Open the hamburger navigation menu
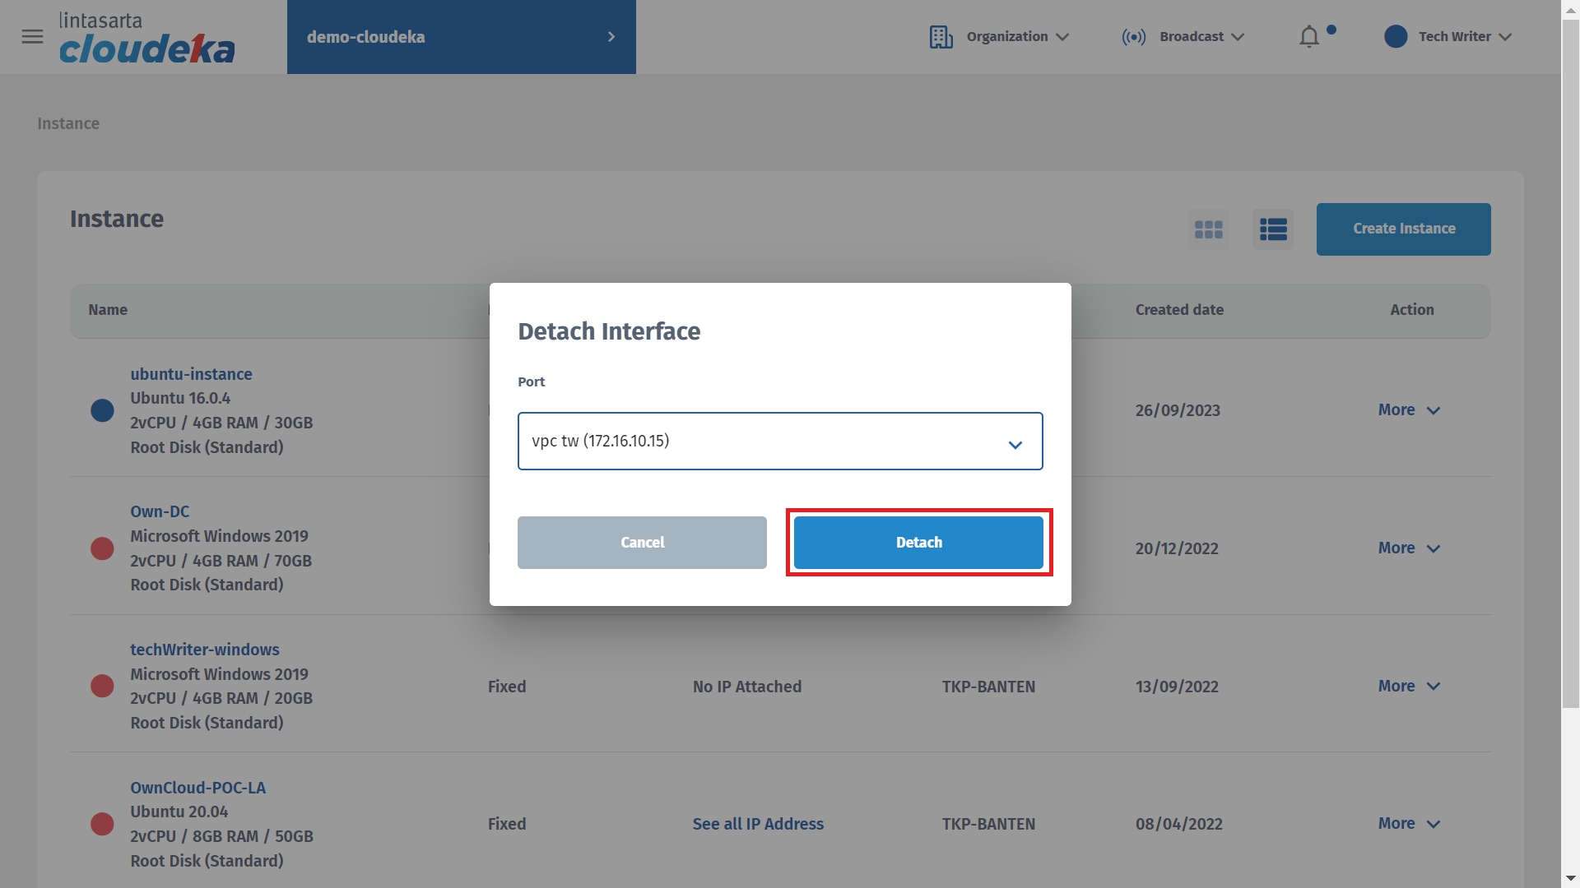Viewport: 1580px width, 888px height. pos(32,37)
